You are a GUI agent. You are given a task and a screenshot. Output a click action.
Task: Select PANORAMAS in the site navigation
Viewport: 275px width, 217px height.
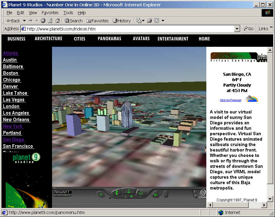[x=110, y=39]
